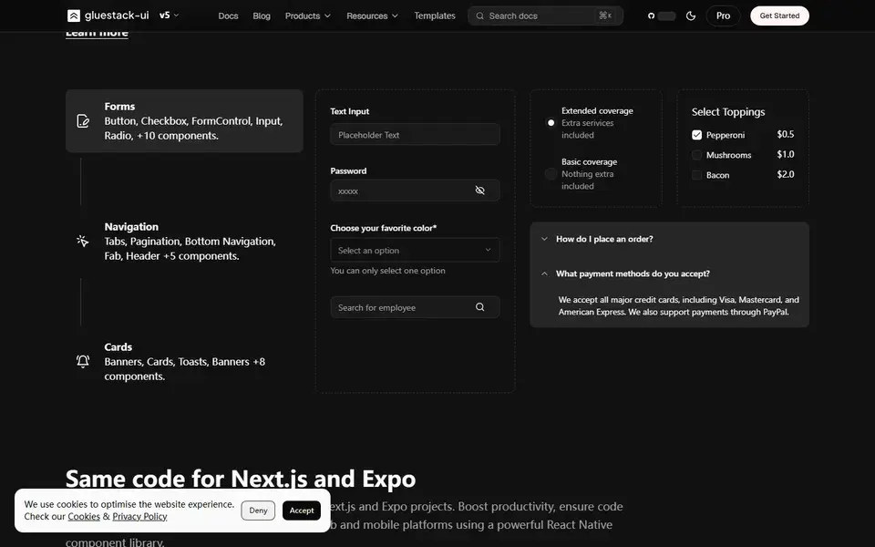Check the Mushrooms checkbox

(x=696, y=155)
